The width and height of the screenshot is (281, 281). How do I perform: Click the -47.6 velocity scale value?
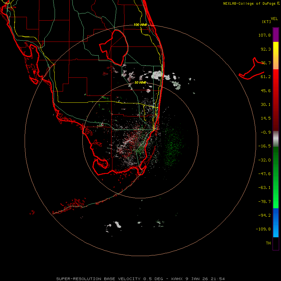point(264,174)
